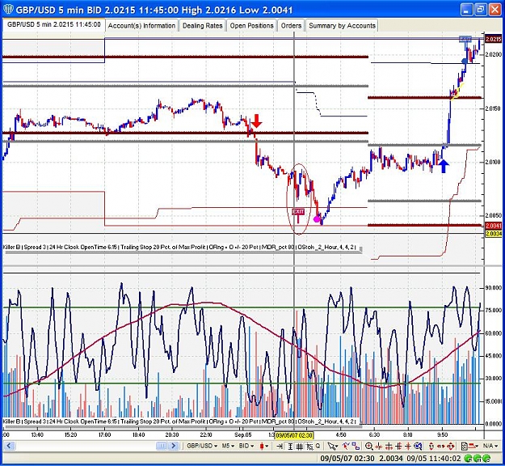Click the last green status indicator
The height and width of the screenshot is (466, 505).
pos(486,458)
